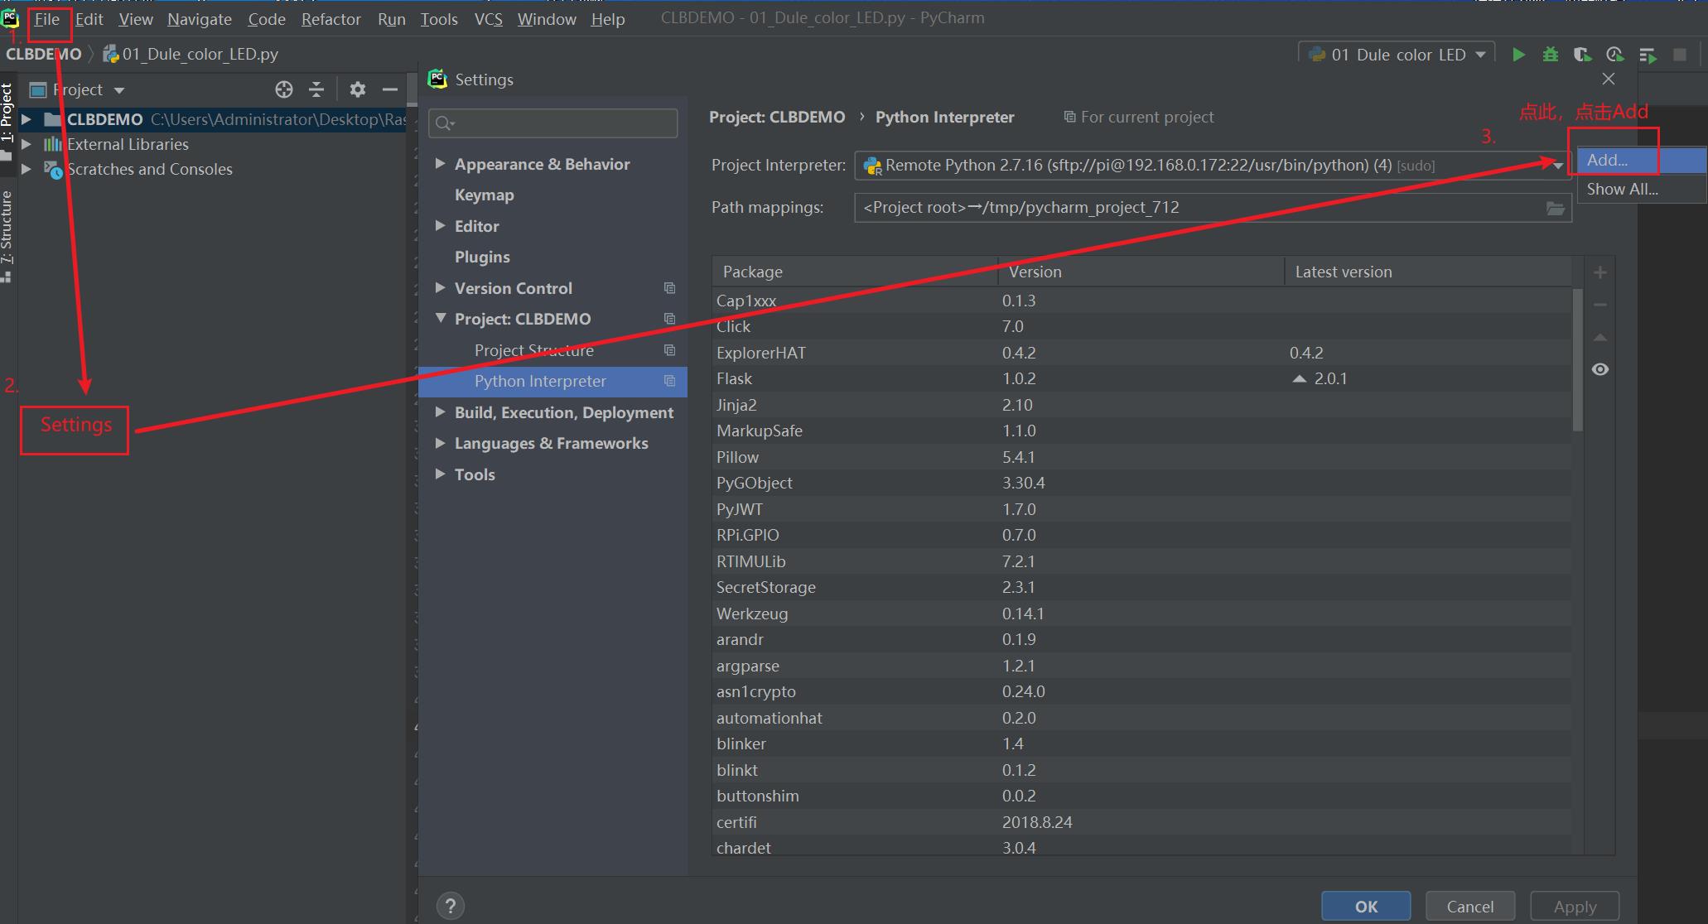The height and width of the screenshot is (924, 1708).
Task: Stop the running process icon
Action: click(x=1680, y=55)
